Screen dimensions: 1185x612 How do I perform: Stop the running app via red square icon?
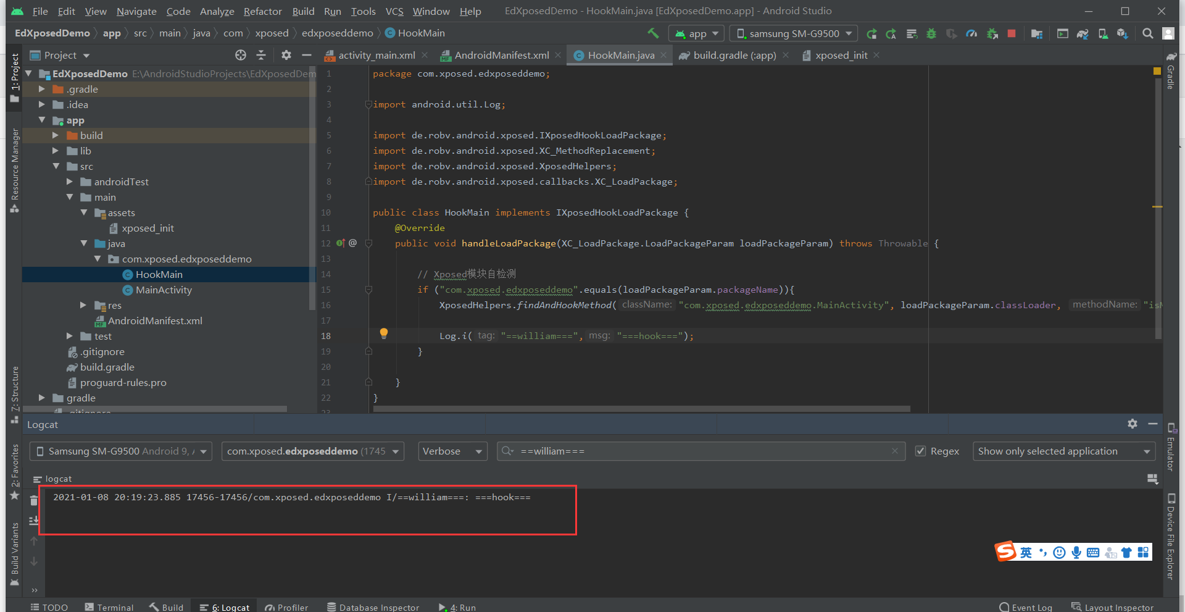[1011, 33]
